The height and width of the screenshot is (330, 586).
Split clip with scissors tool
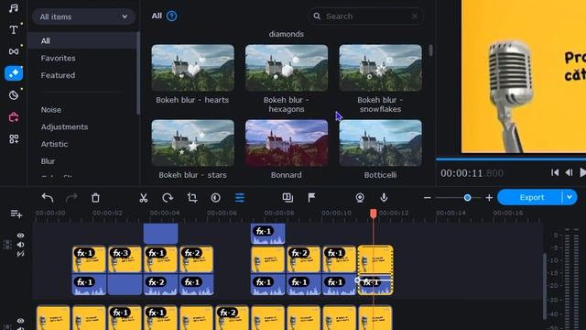pos(144,198)
